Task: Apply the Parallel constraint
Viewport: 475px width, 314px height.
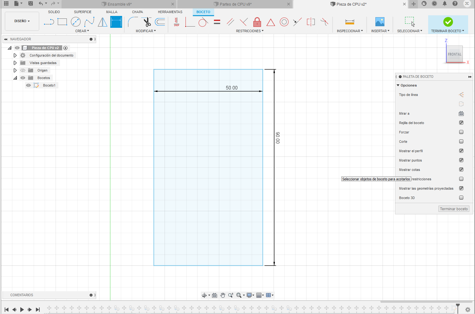Action: pyautogui.click(x=230, y=22)
